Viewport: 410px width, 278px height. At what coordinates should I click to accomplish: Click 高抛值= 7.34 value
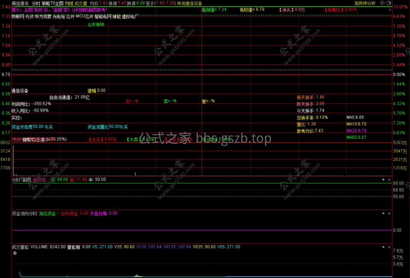point(214,10)
